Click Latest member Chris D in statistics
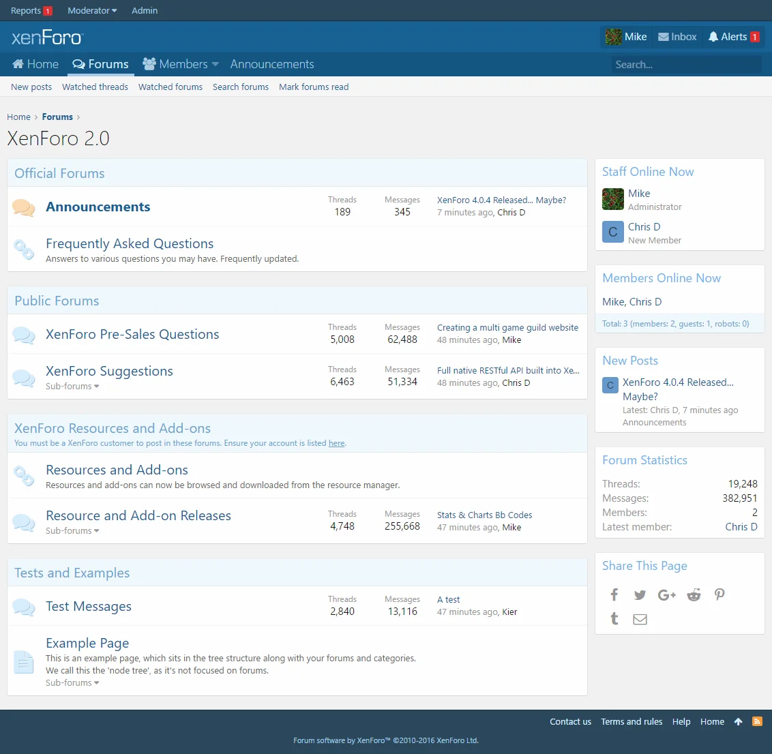 [x=741, y=527]
